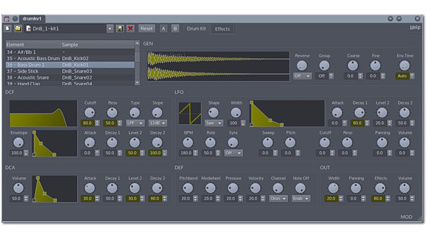Click the LFO Saw waveform shape display
The width and height of the screenshot is (427, 240).
pyautogui.click(x=190, y=113)
